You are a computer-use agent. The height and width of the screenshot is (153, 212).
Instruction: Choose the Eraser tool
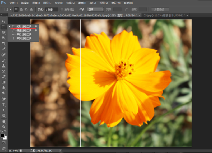click(x=4, y=77)
